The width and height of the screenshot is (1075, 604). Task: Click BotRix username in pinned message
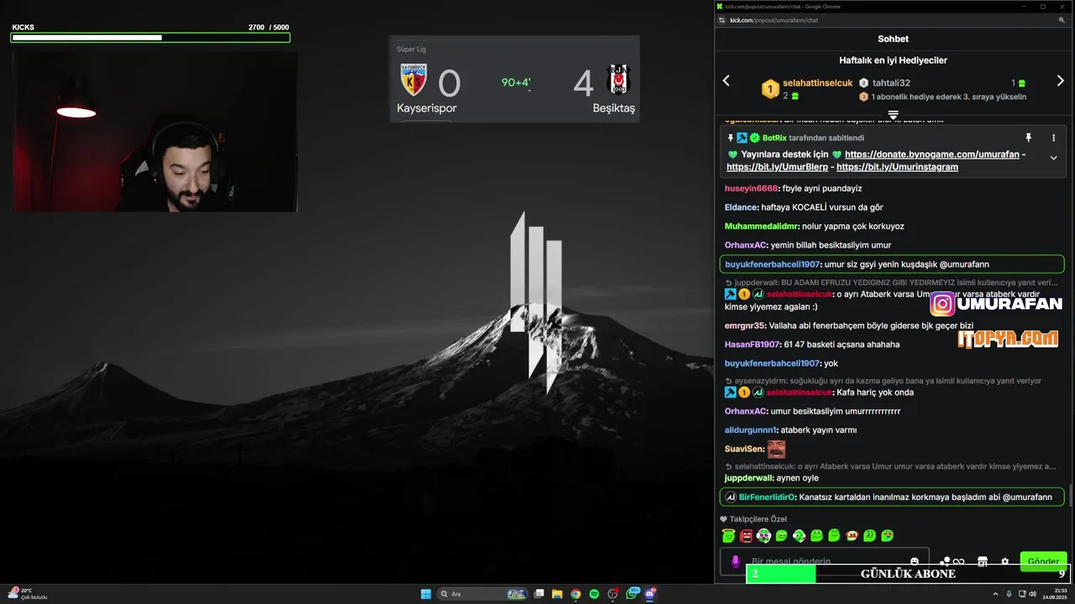[x=774, y=138]
